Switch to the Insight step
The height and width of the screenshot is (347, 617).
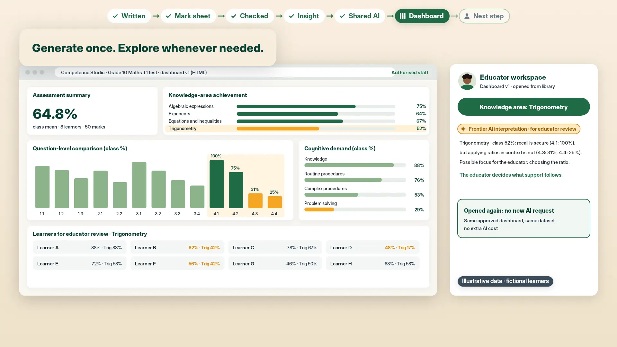click(x=304, y=16)
